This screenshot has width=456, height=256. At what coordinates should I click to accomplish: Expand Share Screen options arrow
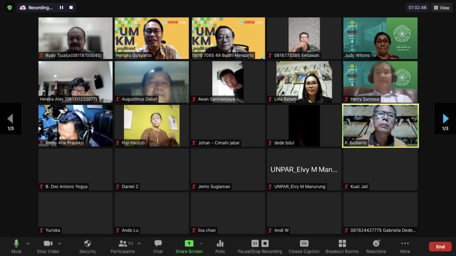pyautogui.click(x=201, y=244)
